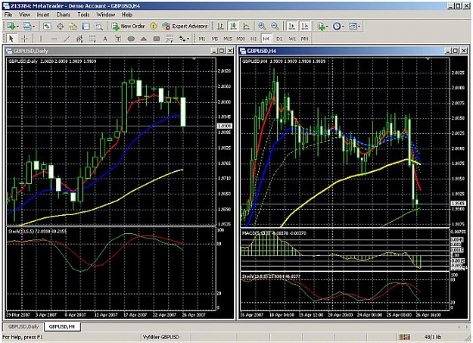Switch to Line Chart display
The image size is (473, 343).
click(246, 27)
